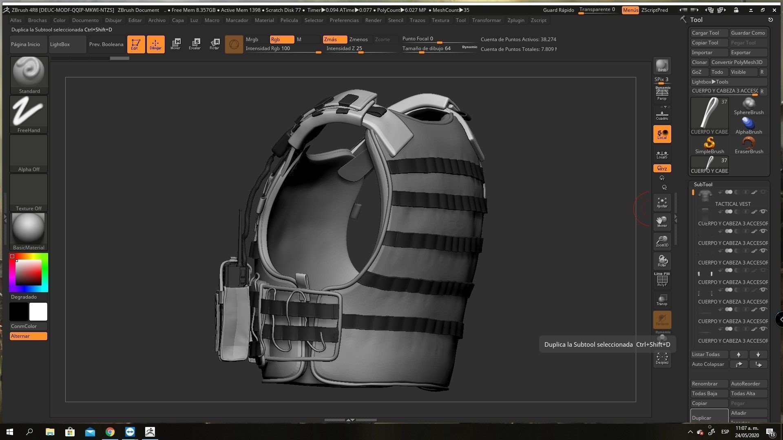This screenshot has height=440, width=783.
Task: Open LightBox from the top shelf
Action: [67, 44]
